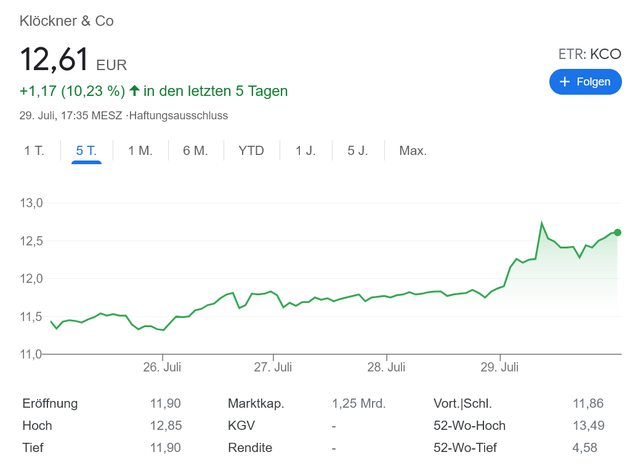This screenshot has height=468, width=630.
Task: Switch to the 1 M. chart range
Action: tap(140, 151)
